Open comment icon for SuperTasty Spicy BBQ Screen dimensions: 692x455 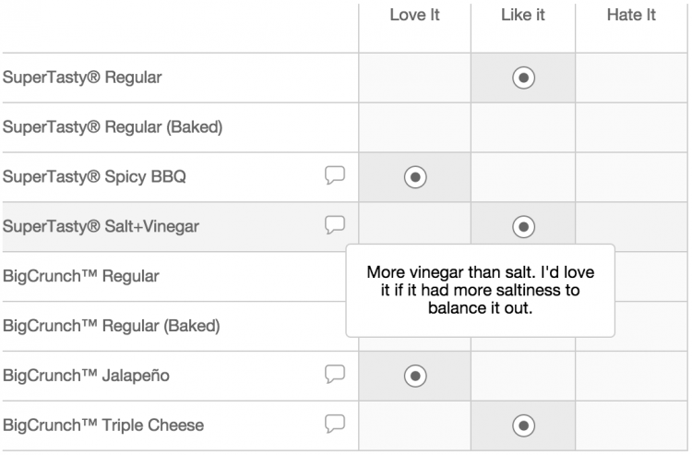335,175
